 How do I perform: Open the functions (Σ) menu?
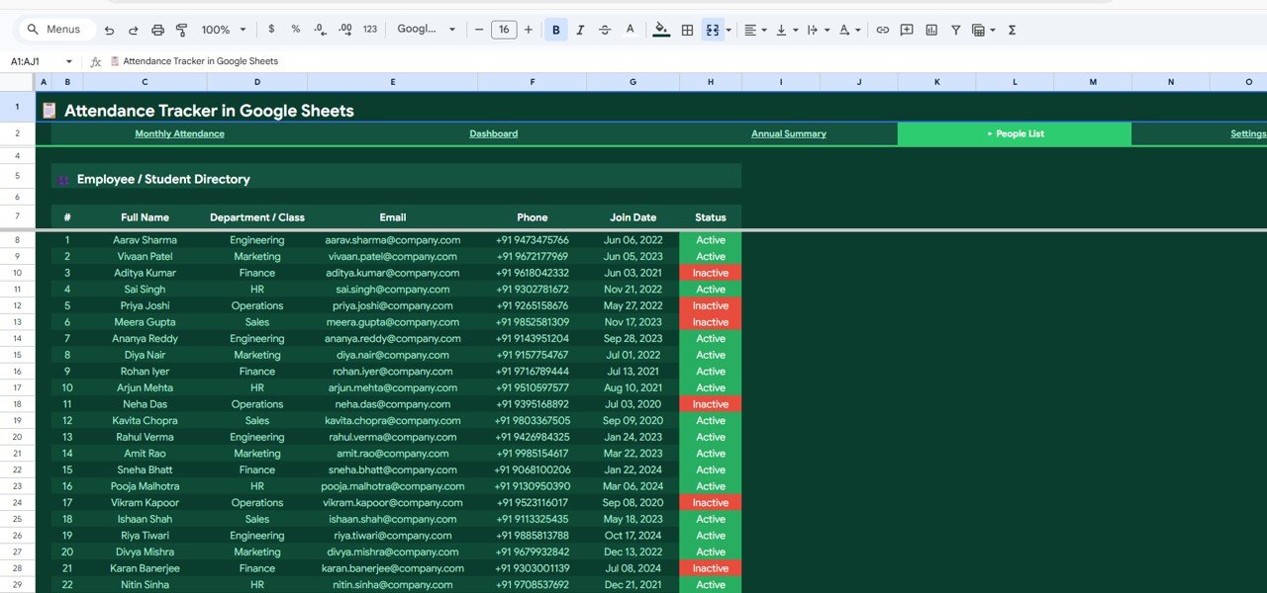tap(1012, 30)
